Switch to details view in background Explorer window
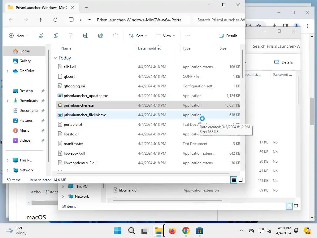The height and width of the screenshot is (238, 317). click(x=289, y=206)
